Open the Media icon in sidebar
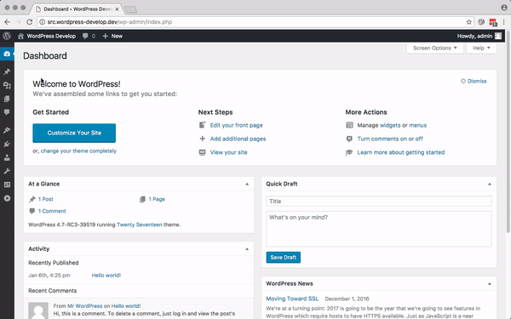 pos(7,85)
